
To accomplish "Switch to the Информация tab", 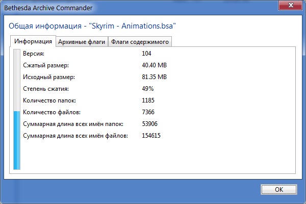I will pyautogui.click(x=33, y=42).
